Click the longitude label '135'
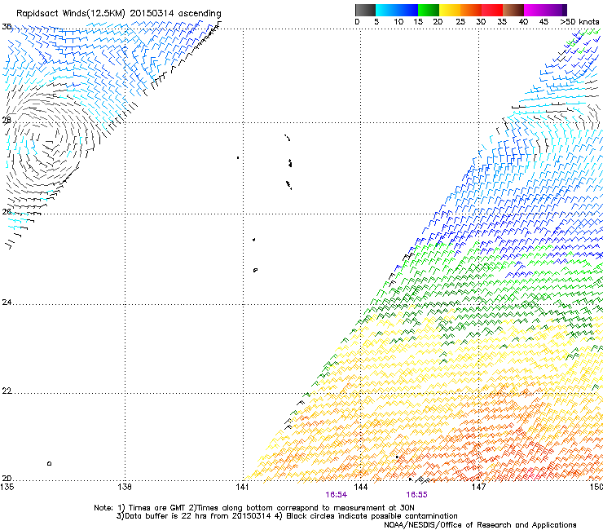 pyautogui.click(x=7, y=487)
